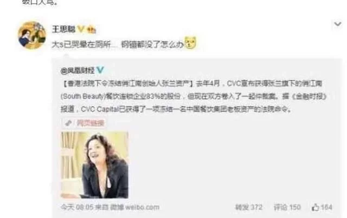Click the thumbs-up like icon
347x218 pixels.
tap(315, 207)
